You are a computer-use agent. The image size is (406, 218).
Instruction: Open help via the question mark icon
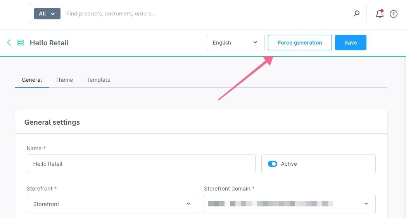click(394, 14)
